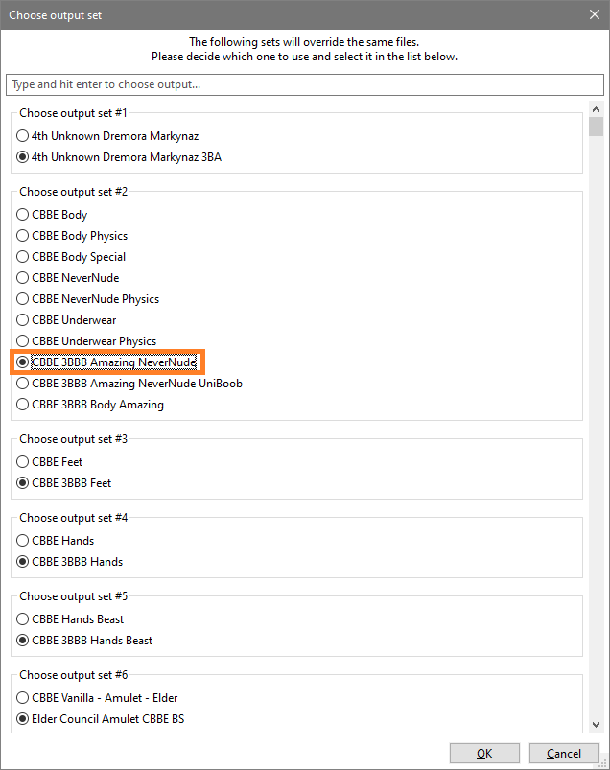The image size is (610, 770).
Task: Select CBBE 3BBB Body Amazing option
Action: click(x=90, y=405)
